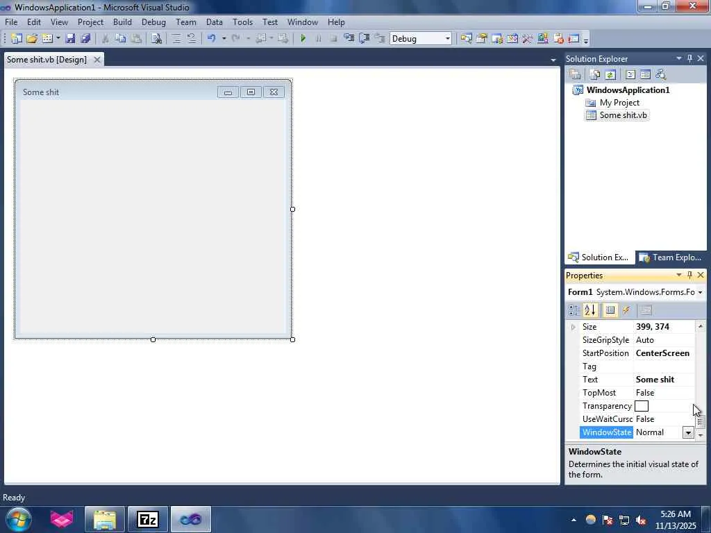Screen dimensions: 711x533
Task: Open the Add New Item dropdown arrow
Action: pos(58,39)
